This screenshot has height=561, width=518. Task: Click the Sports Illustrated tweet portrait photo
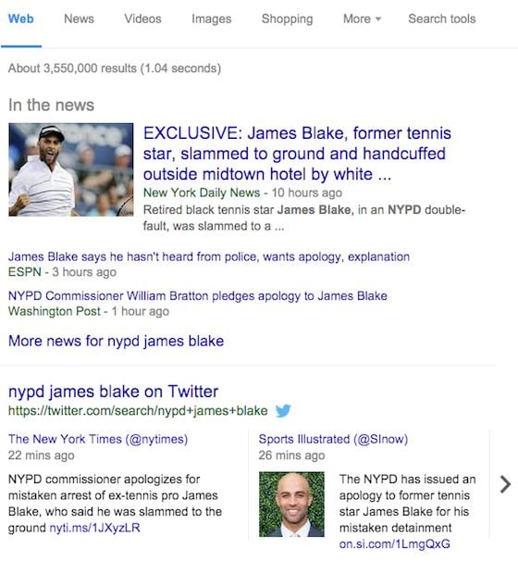click(291, 505)
